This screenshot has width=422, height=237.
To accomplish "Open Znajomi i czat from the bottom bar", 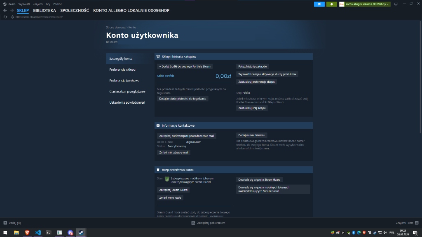I will [x=406, y=223].
